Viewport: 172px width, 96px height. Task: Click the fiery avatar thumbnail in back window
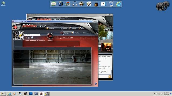pos(106,47)
